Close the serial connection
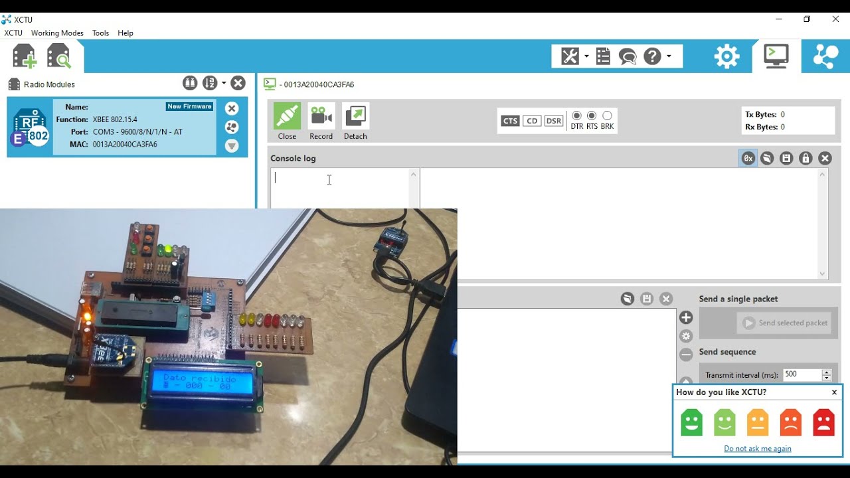The width and height of the screenshot is (850, 478). click(287, 121)
